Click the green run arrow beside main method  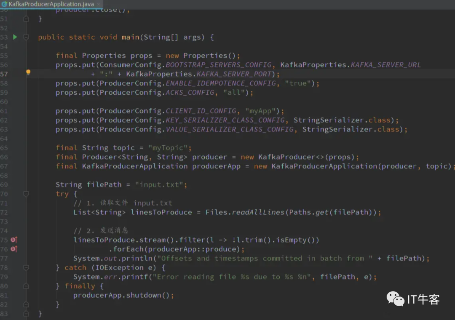15,37
